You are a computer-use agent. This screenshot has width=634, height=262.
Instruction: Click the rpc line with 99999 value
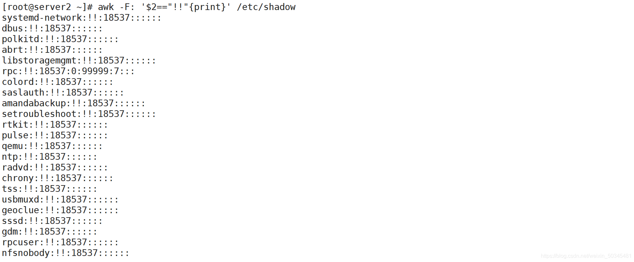point(68,71)
